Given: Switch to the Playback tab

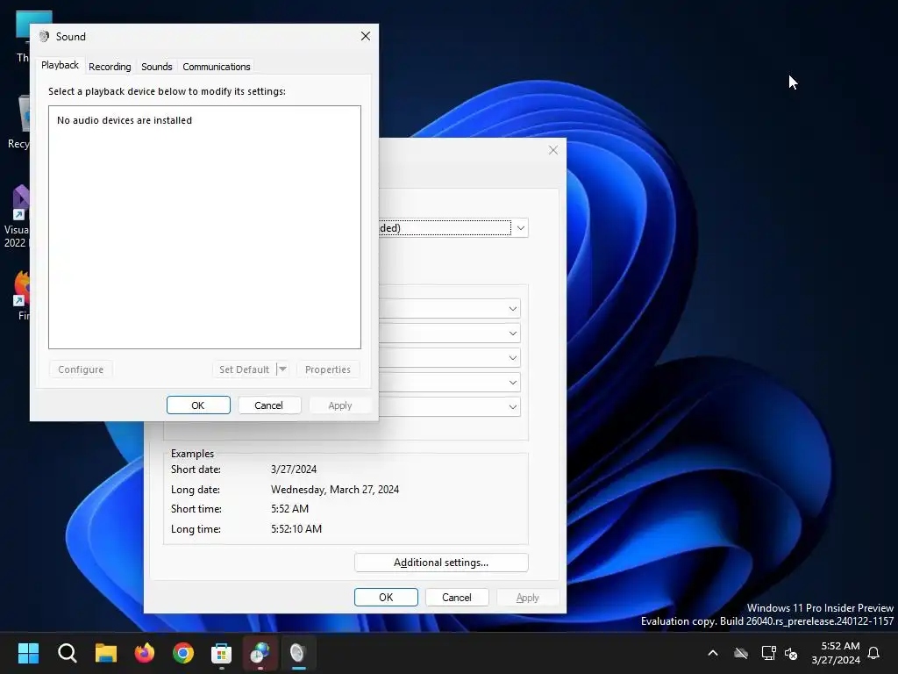Looking at the screenshot, I should click(x=60, y=65).
